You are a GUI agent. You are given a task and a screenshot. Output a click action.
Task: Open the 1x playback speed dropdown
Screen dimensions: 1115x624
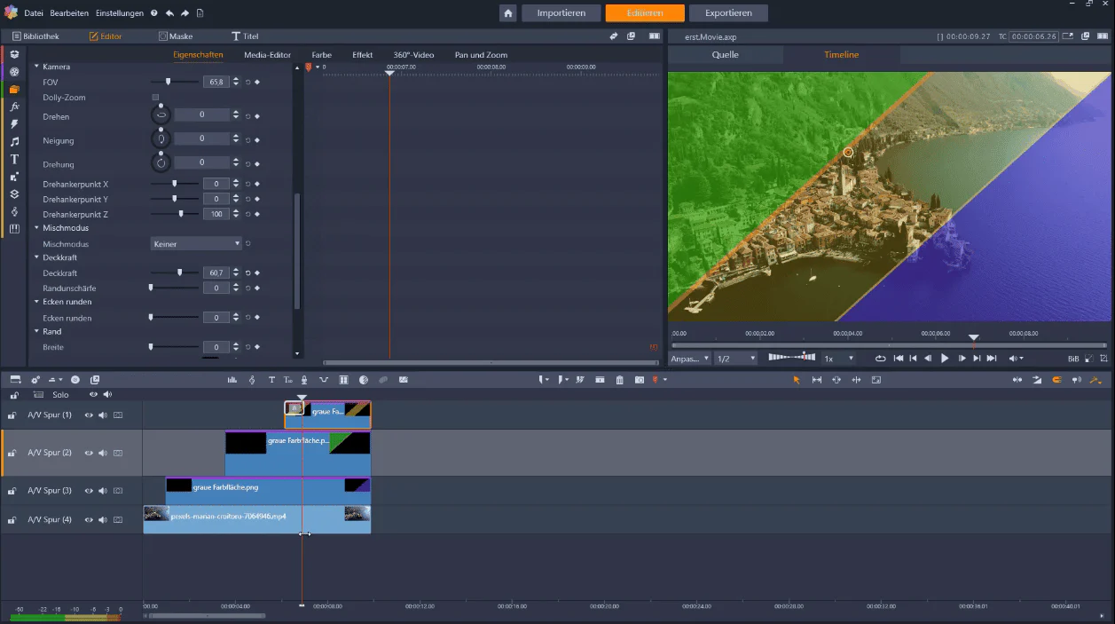pyautogui.click(x=839, y=359)
